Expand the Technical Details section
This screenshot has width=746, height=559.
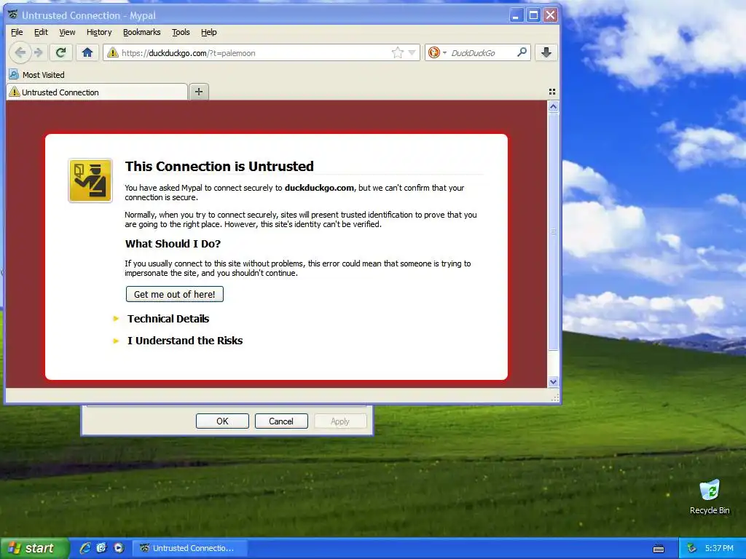[168, 319]
